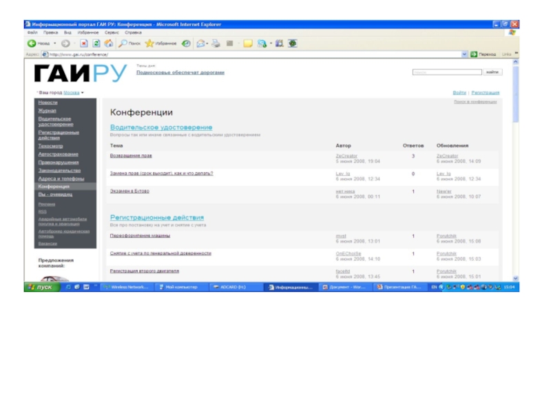The image size is (551, 413).
Task: Click Законодательство in the sidebar
Action: tap(59, 170)
